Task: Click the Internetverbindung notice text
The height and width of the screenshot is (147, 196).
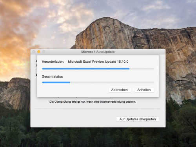Action: pos(93,102)
